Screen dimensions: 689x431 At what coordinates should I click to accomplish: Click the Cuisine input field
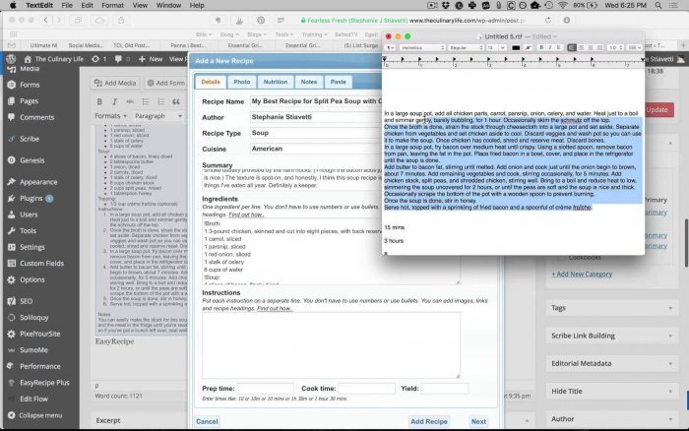pos(316,149)
